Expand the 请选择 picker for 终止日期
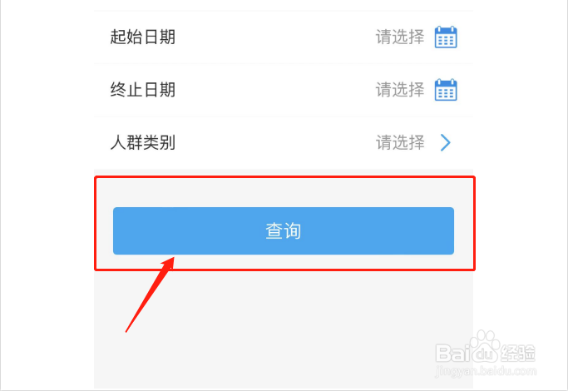The image size is (568, 391). click(x=400, y=90)
